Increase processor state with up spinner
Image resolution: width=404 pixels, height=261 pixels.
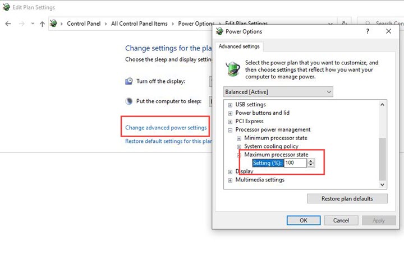click(x=311, y=161)
